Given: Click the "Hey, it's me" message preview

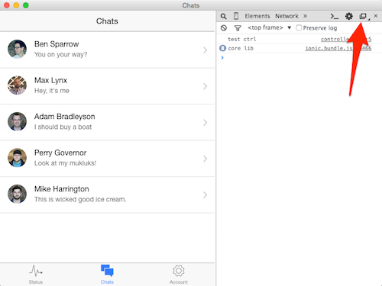Looking at the screenshot, I should [x=52, y=91].
